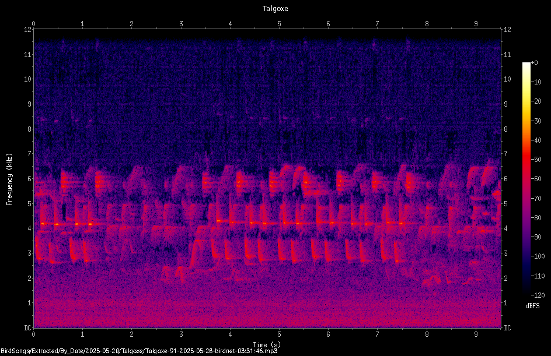Click the red -50 level on the color bar
551x356 pixels.
tap(526, 159)
